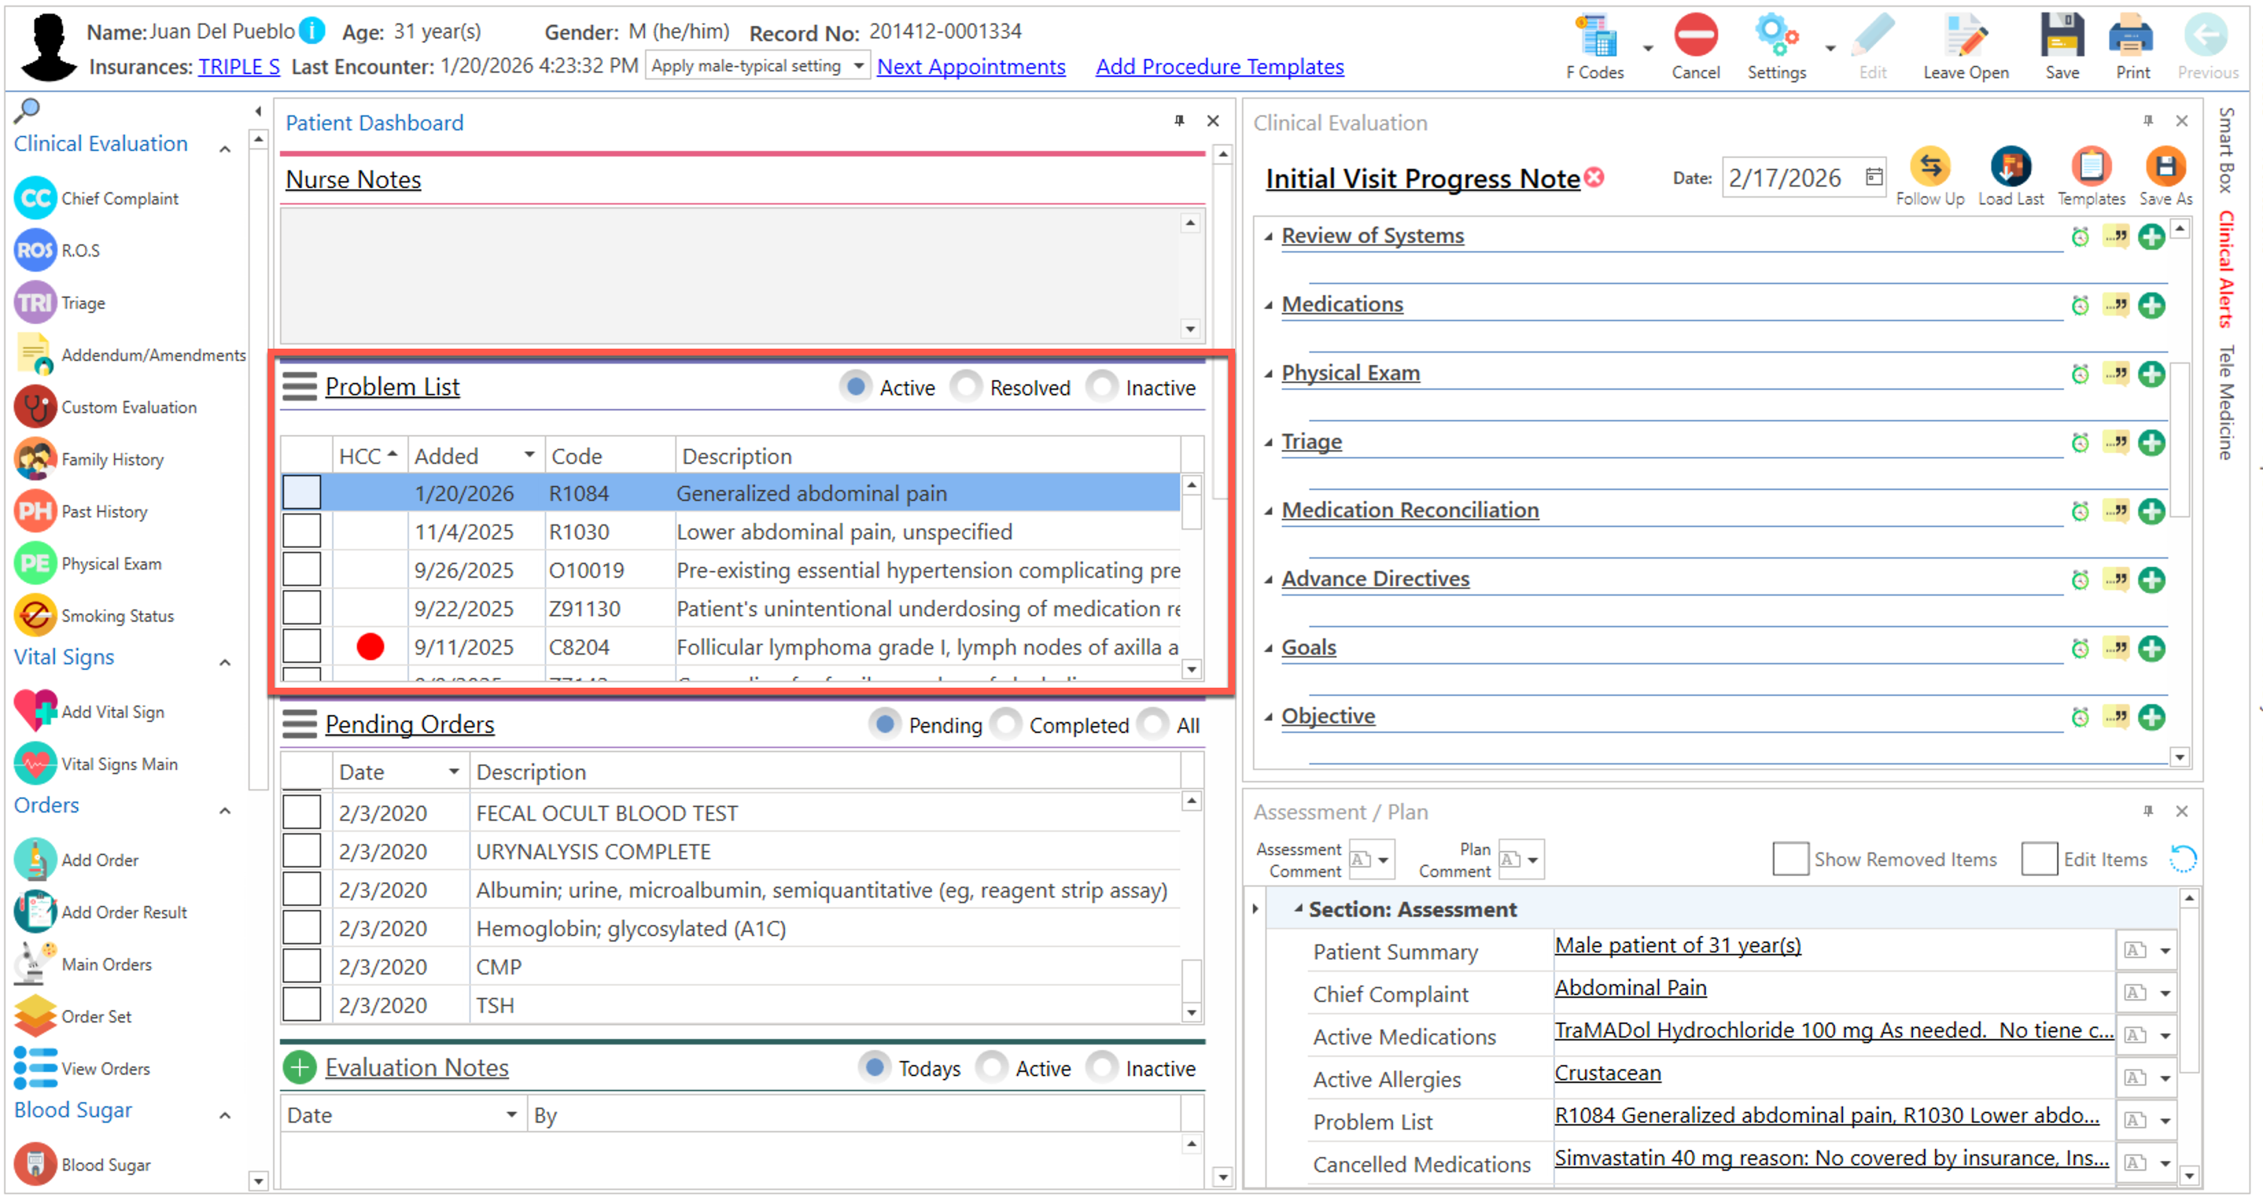The width and height of the screenshot is (2263, 1201).
Task: Tick checkbox for FECAL OCULT BLOOD TEST
Action: (301, 813)
